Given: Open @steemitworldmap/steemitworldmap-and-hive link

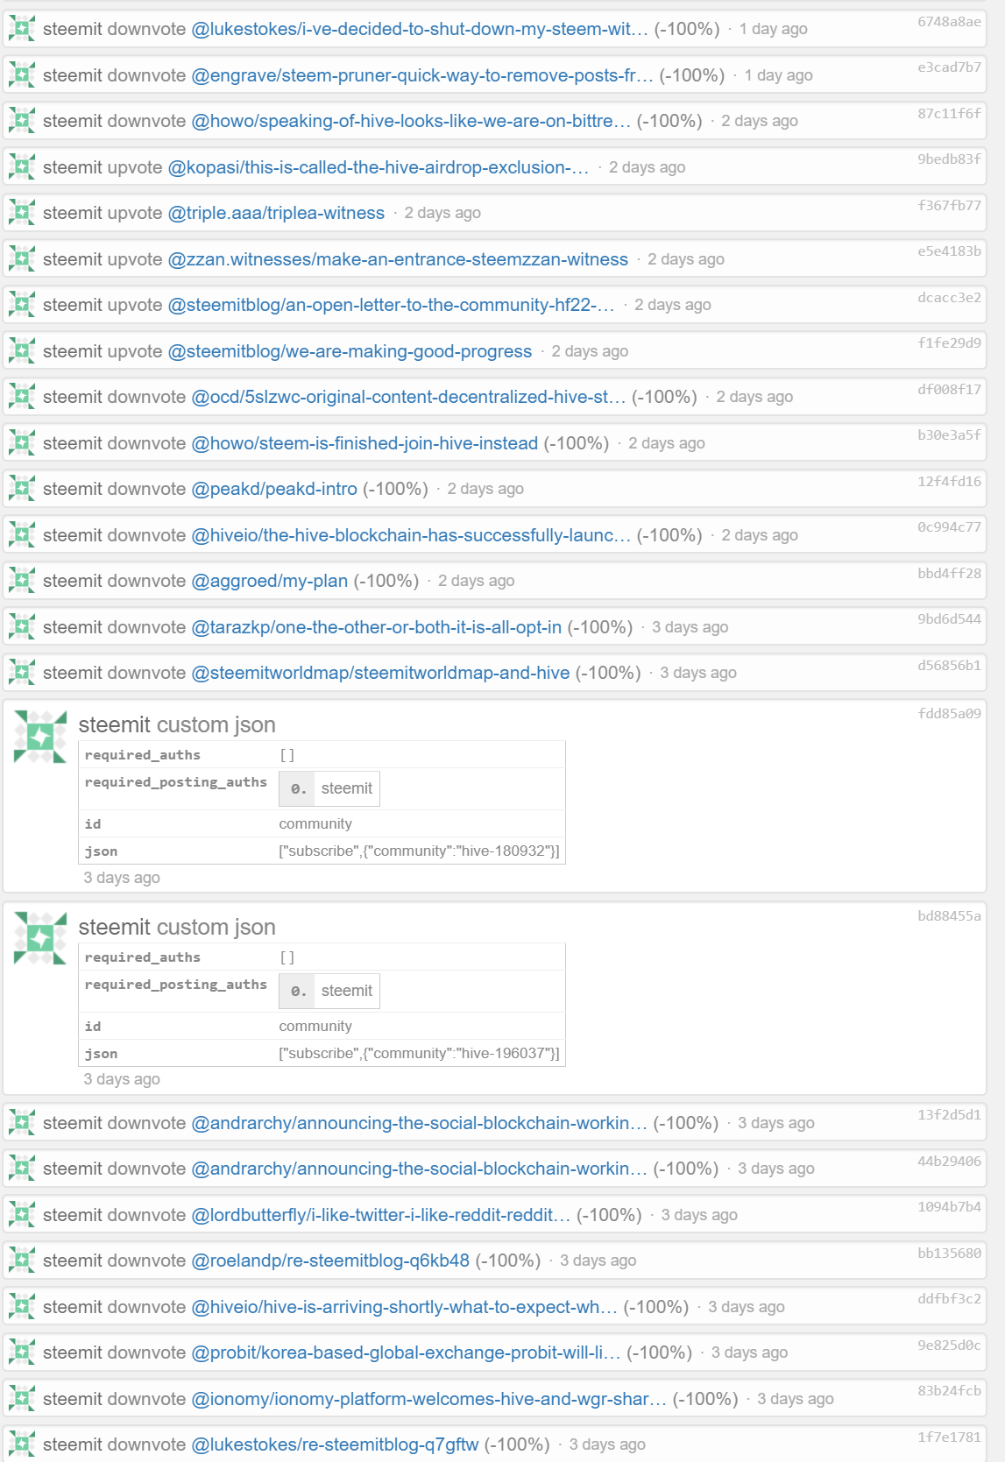Looking at the screenshot, I should (x=380, y=673).
